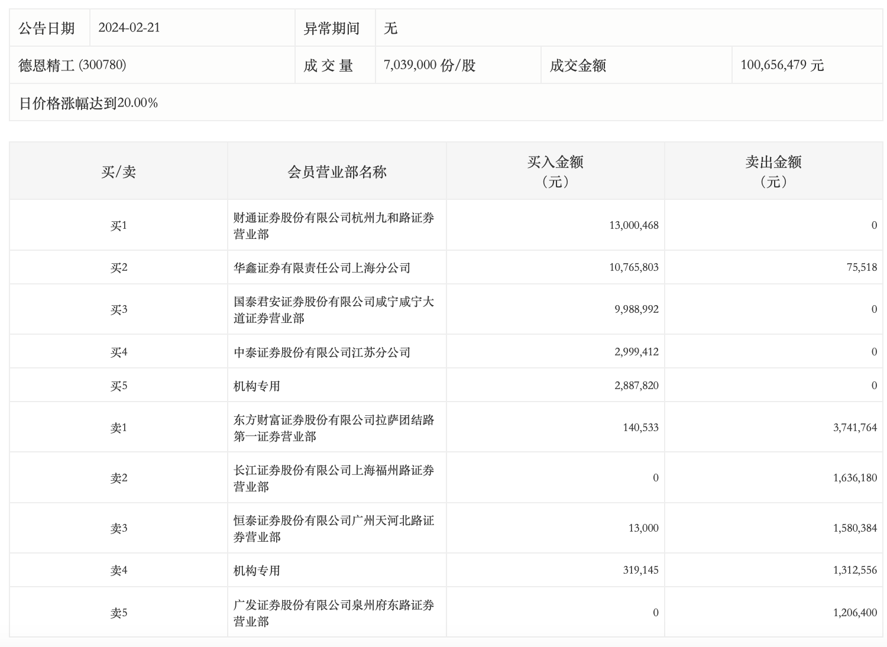887x647 pixels.
Task: Select 长江证券 上海福州路 branch name
Action: [334, 478]
